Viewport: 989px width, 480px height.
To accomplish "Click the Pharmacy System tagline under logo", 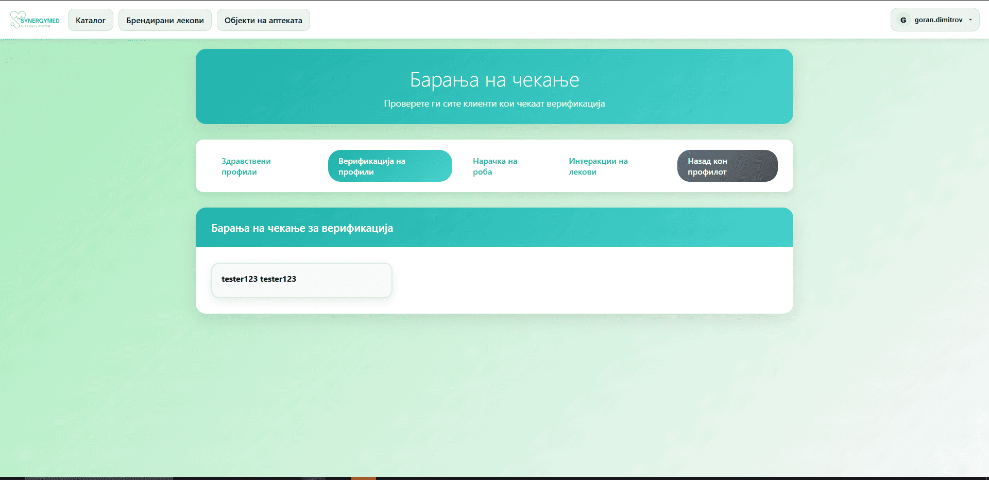I will tap(36, 26).
